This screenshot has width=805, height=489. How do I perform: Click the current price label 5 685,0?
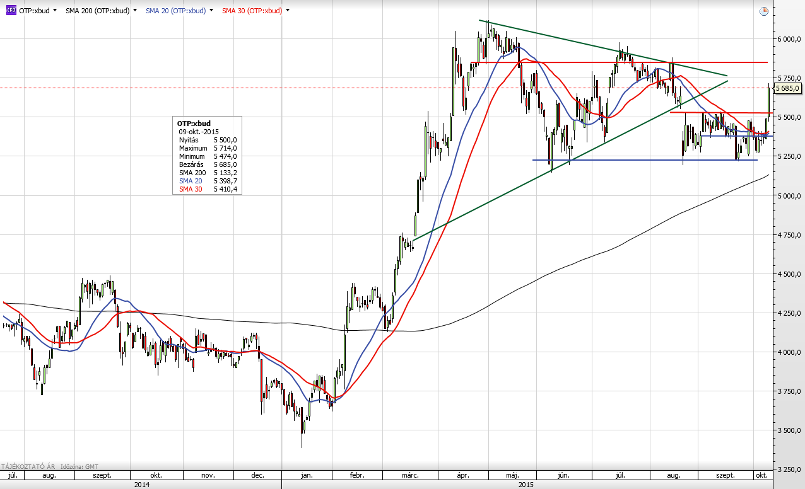pos(788,88)
